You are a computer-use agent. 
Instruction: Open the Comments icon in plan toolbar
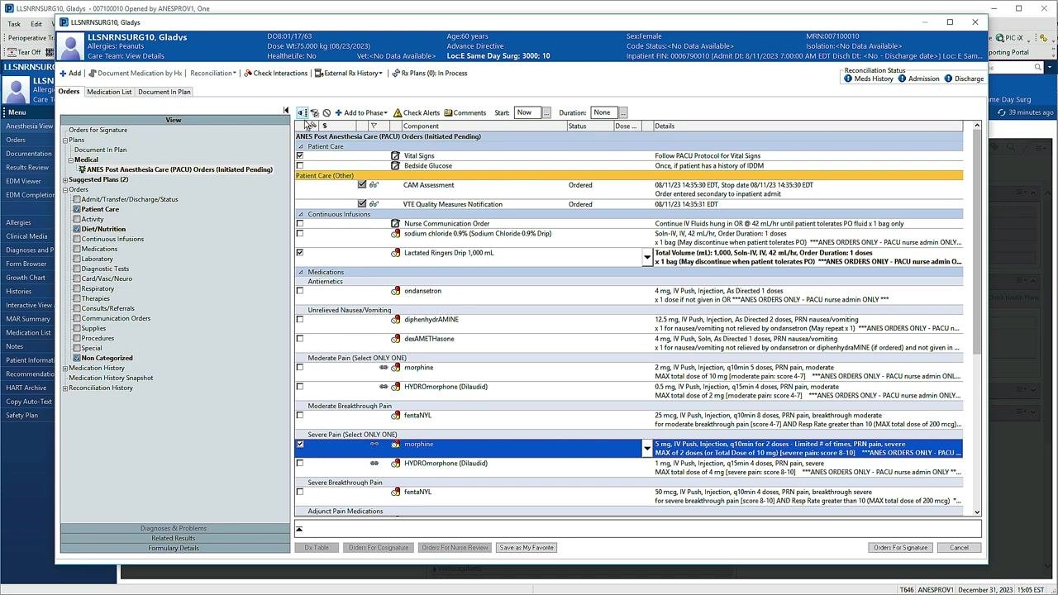[x=448, y=113]
